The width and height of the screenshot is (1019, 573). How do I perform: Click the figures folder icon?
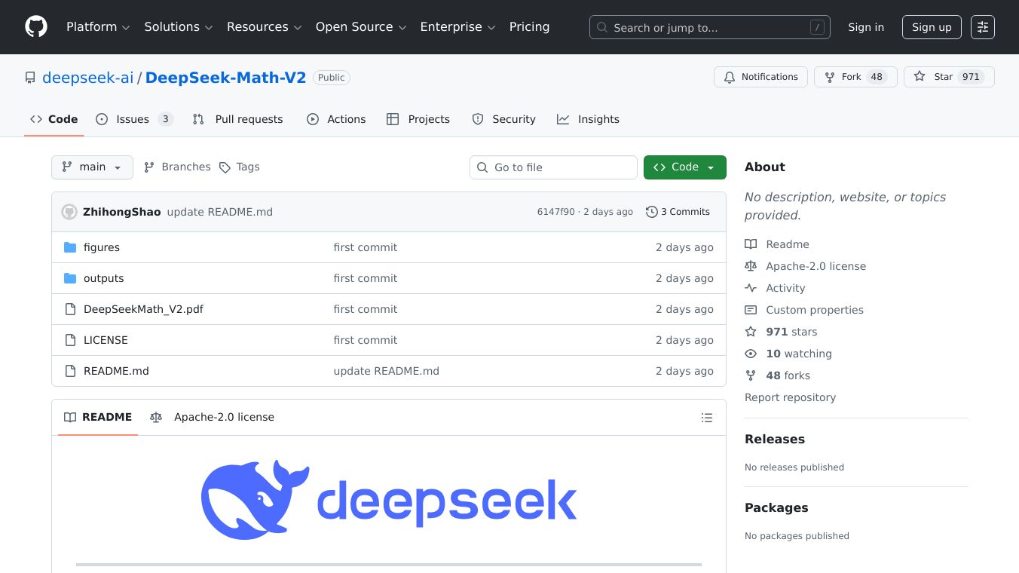70,247
